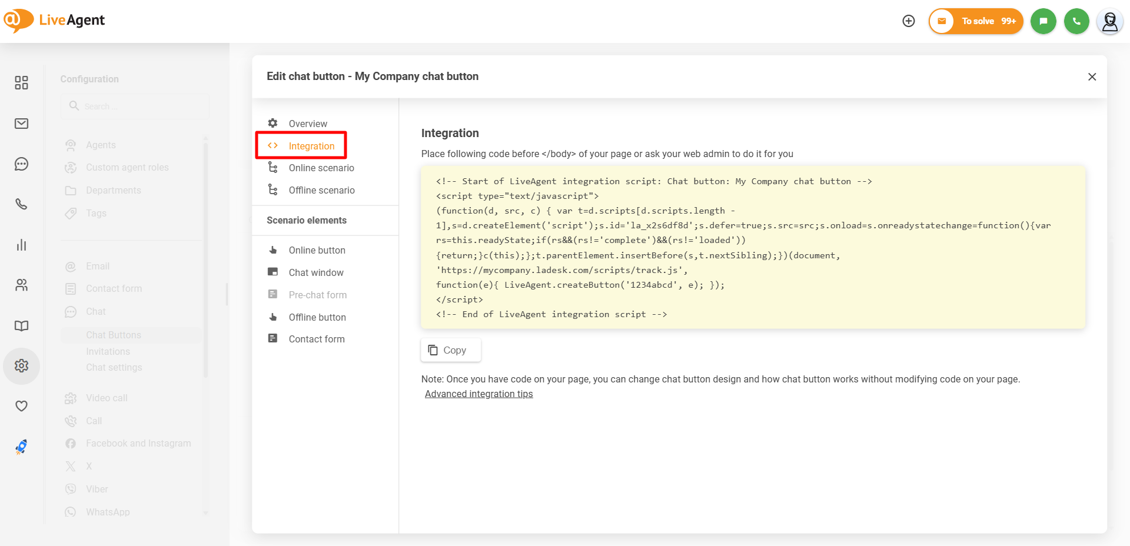Image resolution: width=1130 pixels, height=546 pixels.
Task: Open the user avatar profile menu
Action: (1110, 22)
